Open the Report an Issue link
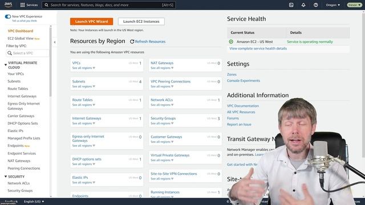Viewport: 365px width, 205px height. [x=239, y=125]
